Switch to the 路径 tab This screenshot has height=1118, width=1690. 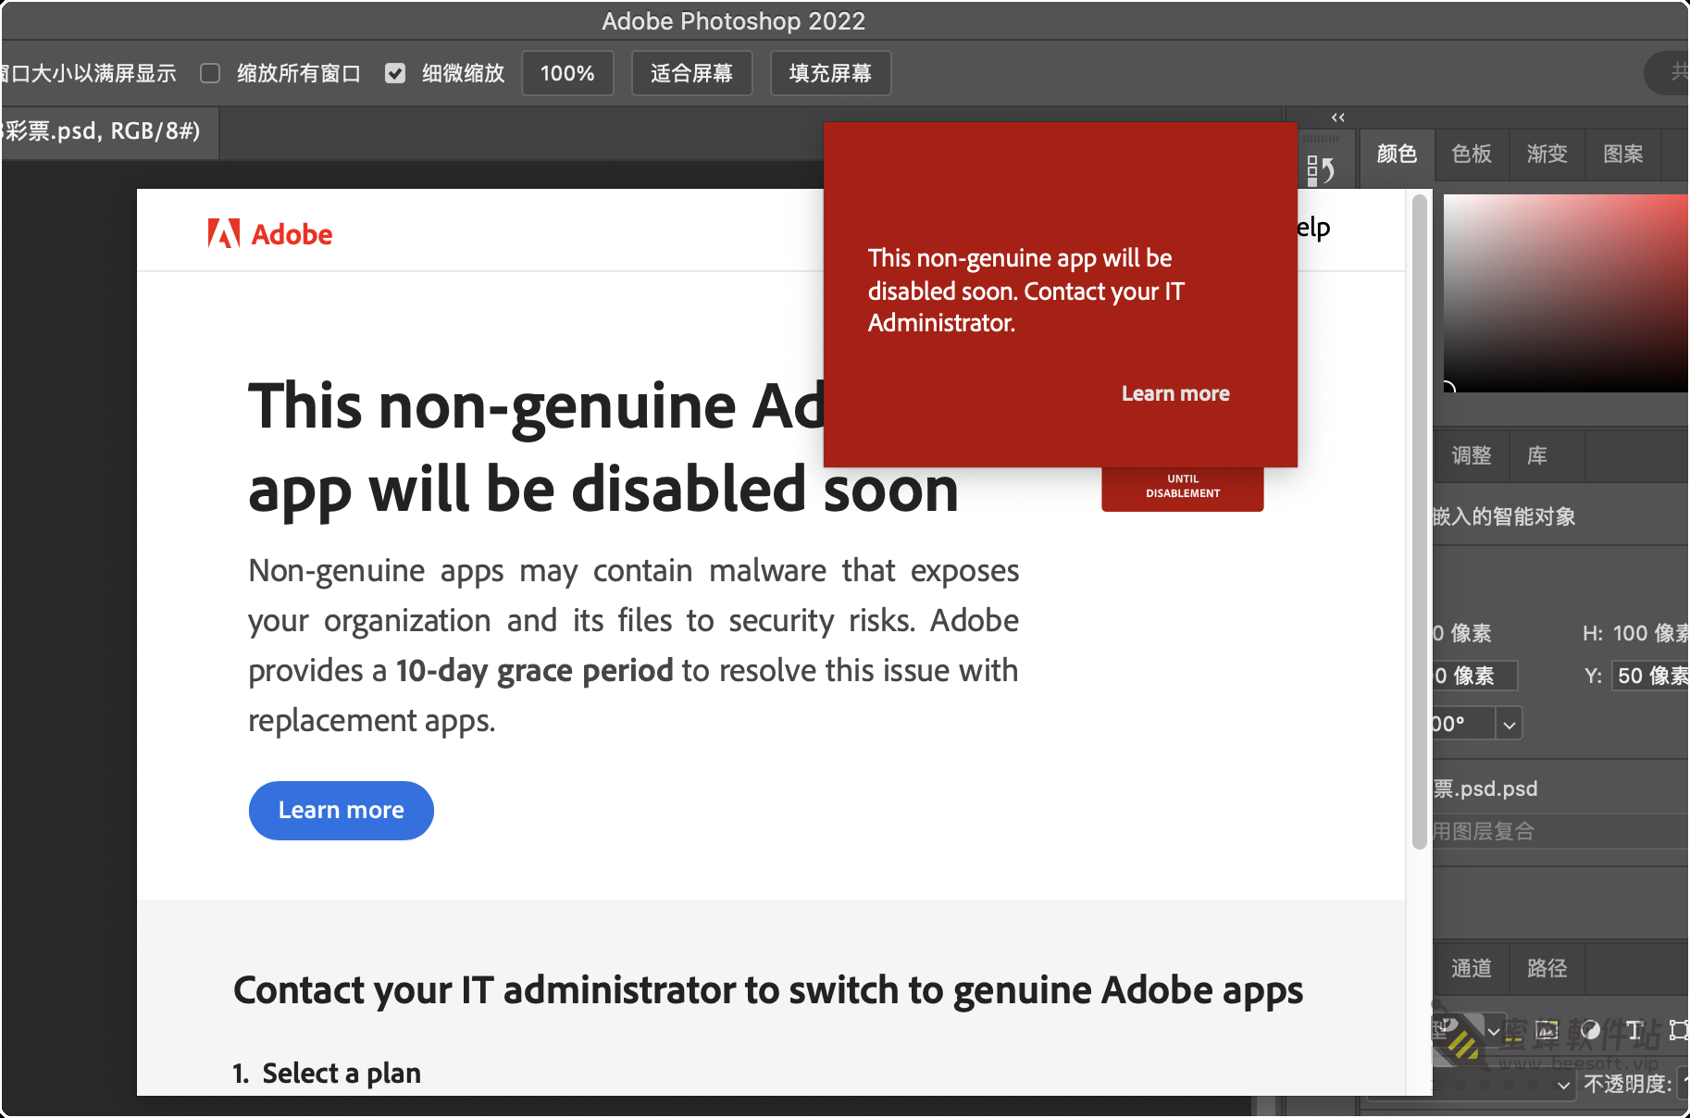pyautogui.click(x=1547, y=968)
